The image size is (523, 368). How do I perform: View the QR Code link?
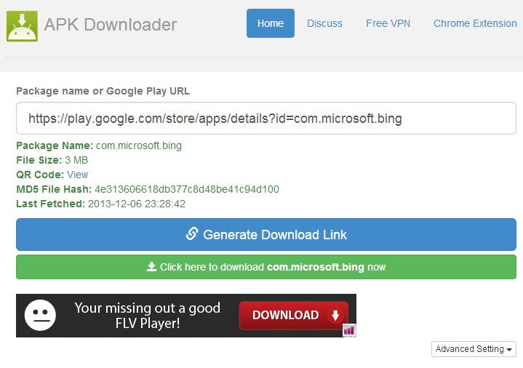(77, 175)
